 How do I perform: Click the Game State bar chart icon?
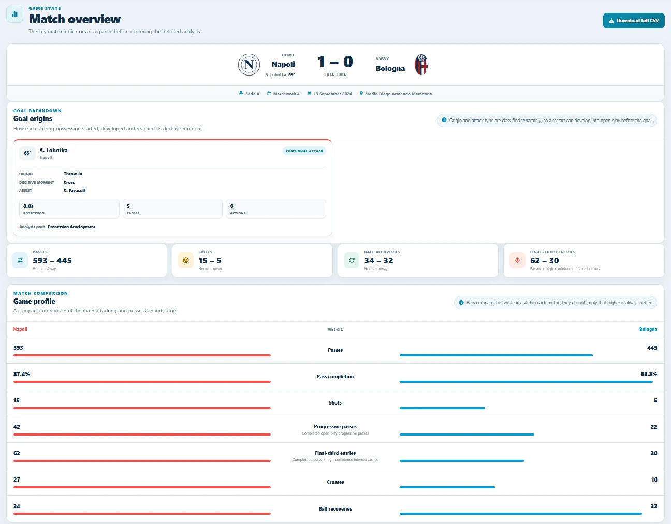click(14, 14)
